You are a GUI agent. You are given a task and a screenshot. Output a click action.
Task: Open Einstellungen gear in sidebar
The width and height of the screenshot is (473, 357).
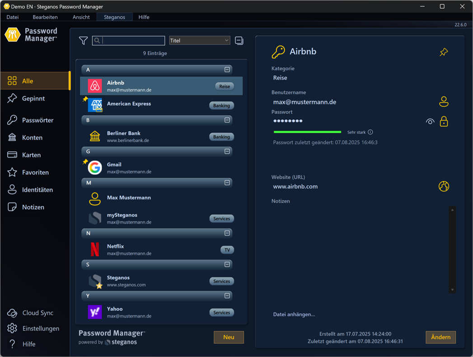[33, 329]
